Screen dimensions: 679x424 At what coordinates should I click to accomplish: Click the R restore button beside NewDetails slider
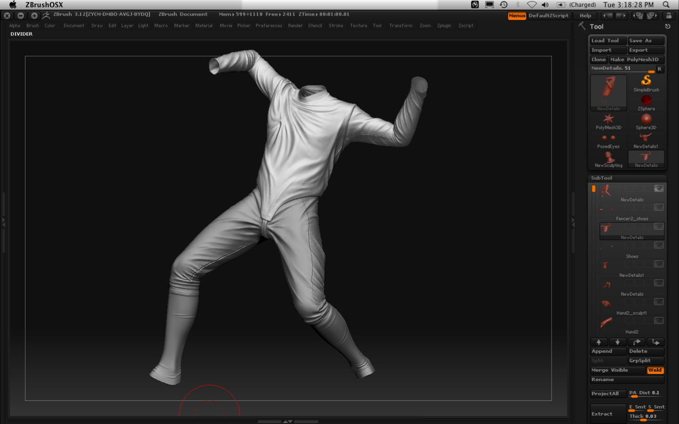pyautogui.click(x=660, y=69)
